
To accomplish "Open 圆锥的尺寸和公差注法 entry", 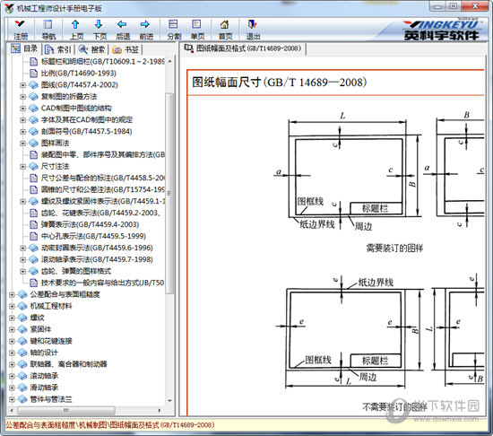I will pyautogui.click(x=103, y=189).
